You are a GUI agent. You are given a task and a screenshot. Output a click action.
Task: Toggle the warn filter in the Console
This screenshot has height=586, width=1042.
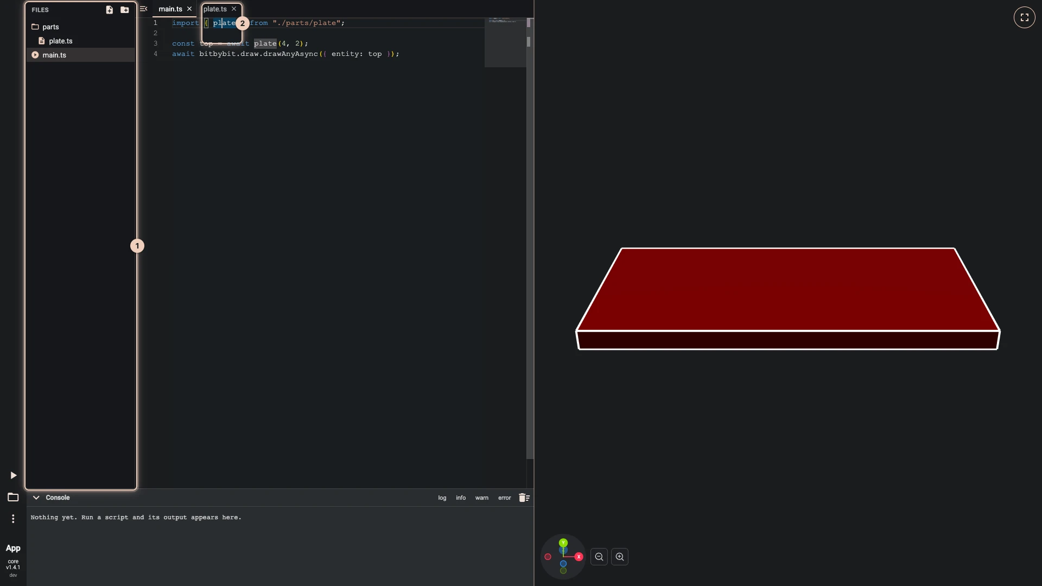(482, 498)
